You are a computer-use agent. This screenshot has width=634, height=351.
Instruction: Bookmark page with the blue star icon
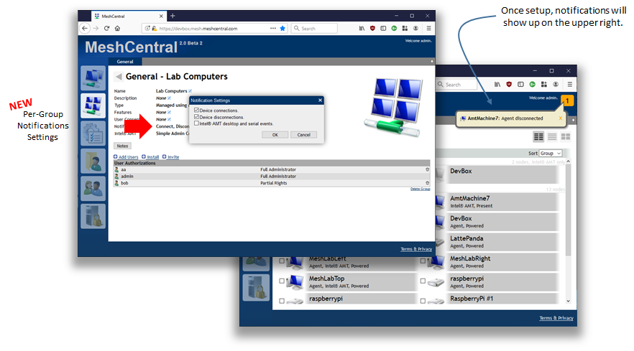pyautogui.click(x=282, y=28)
